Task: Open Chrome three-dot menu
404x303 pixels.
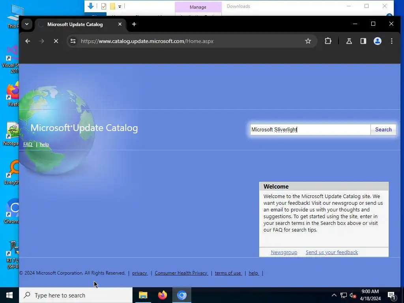Action: pyautogui.click(x=392, y=41)
